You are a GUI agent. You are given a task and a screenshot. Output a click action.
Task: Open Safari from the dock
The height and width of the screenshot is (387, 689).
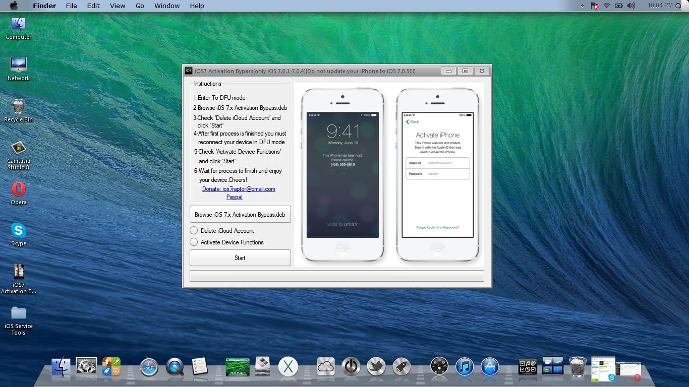tap(149, 366)
